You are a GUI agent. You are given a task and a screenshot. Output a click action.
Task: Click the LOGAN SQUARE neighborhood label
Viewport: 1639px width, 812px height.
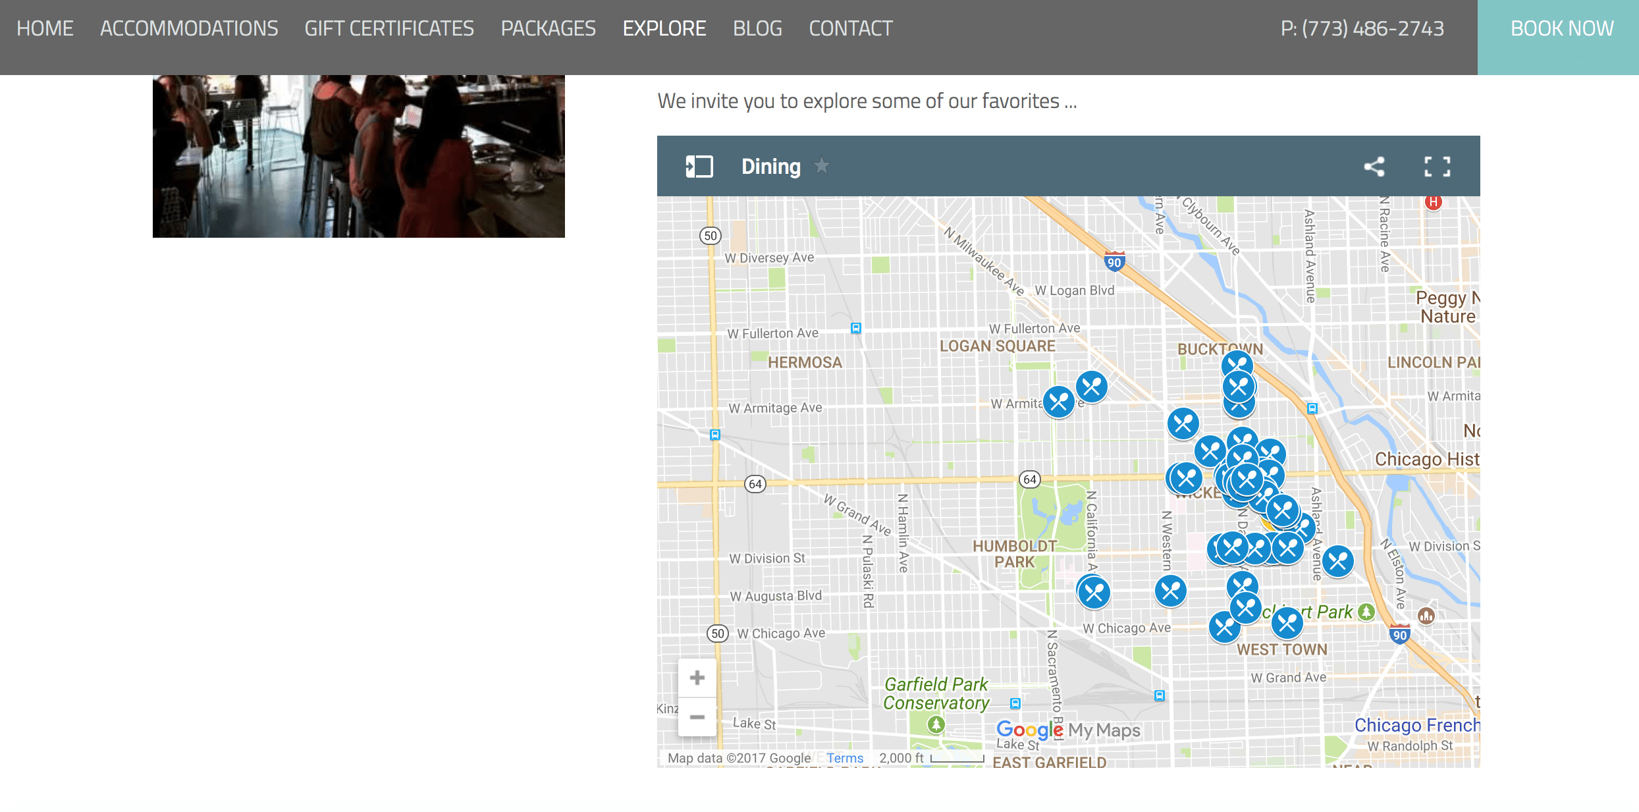tap(997, 346)
